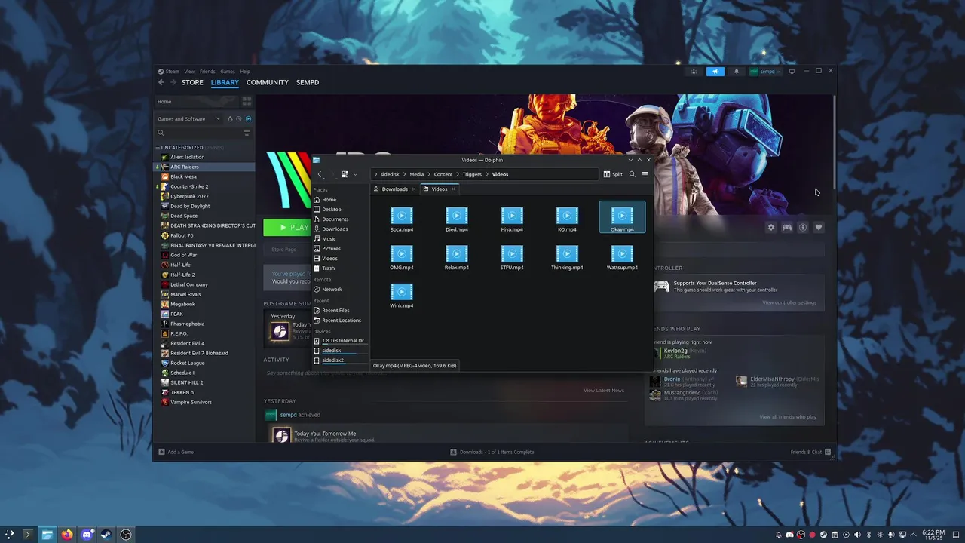The height and width of the screenshot is (543, 965).
Task: Switch to COMMUNITY tab in Steam
Action: pos(268,82)
